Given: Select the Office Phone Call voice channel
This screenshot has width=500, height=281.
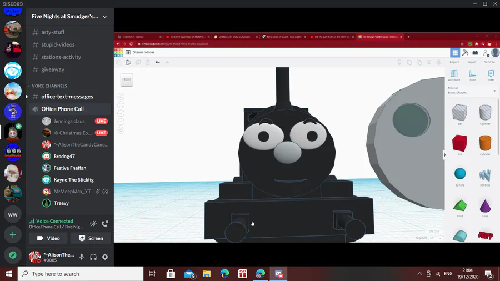Looking at the screenshot, I should (70, 109).
